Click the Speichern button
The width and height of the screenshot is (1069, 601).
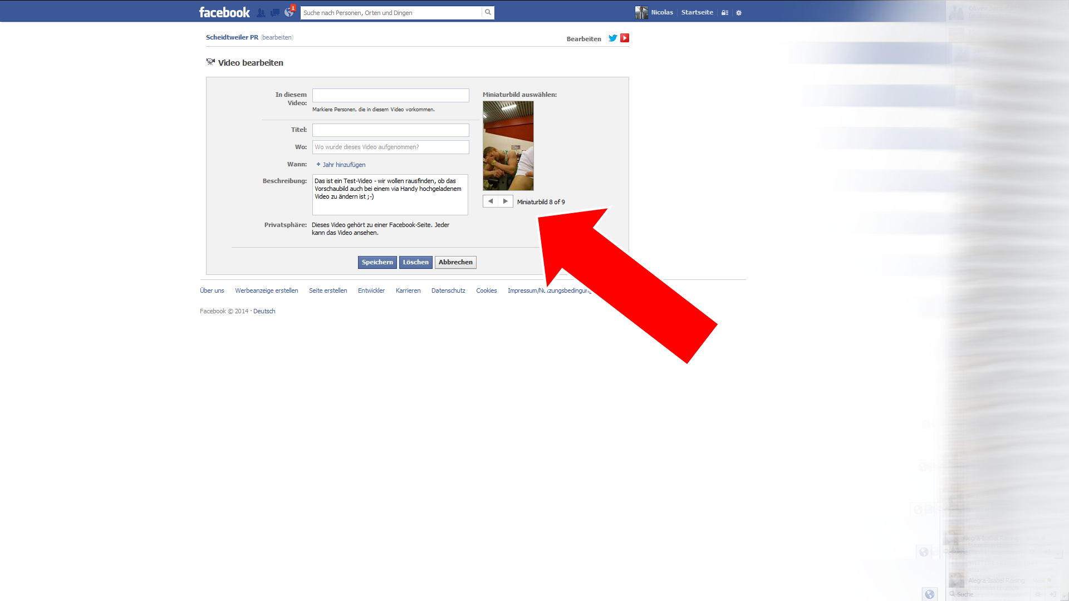point(377,262)
